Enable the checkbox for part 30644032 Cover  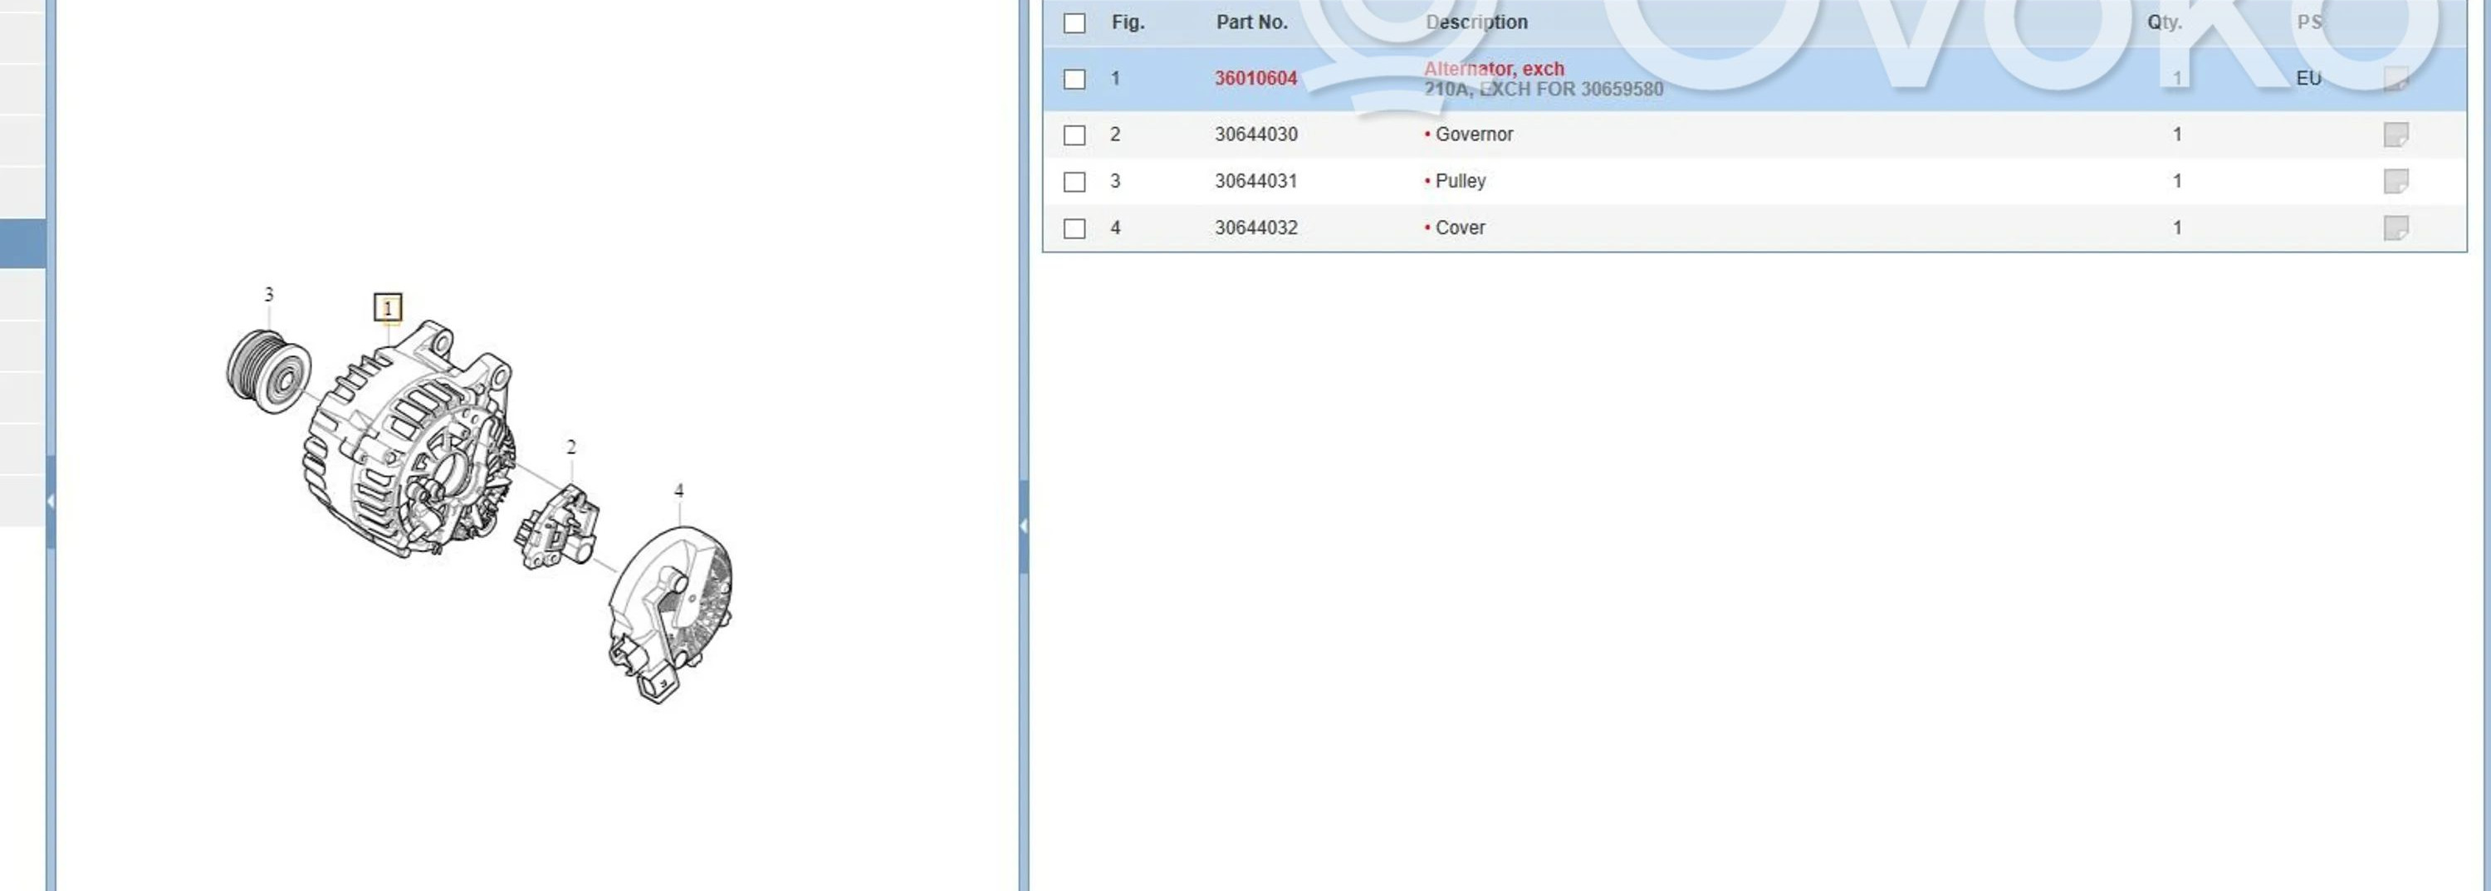(1074, 228)
